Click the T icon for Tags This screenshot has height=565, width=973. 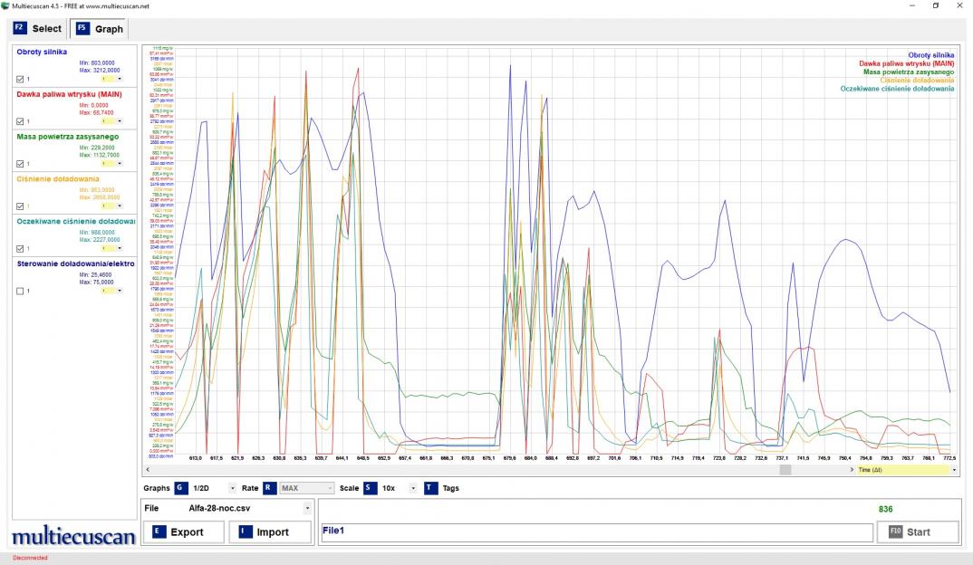[x=430, y=488]
